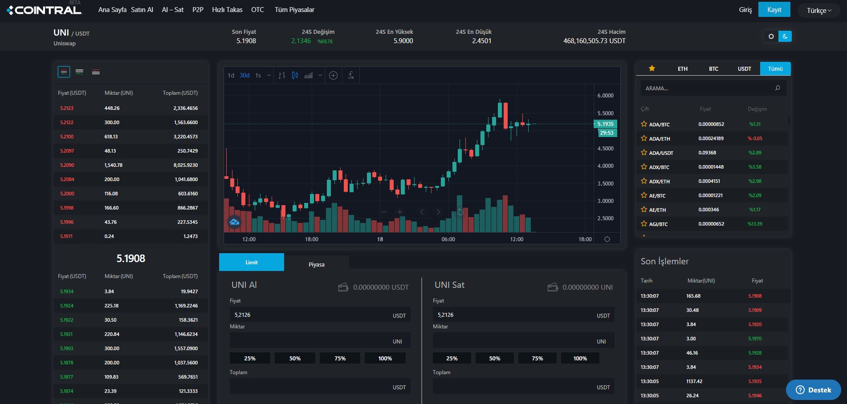
Task: Click the UNI Al Toplam input
Action: pyautogui.click(x=320, y=387)
